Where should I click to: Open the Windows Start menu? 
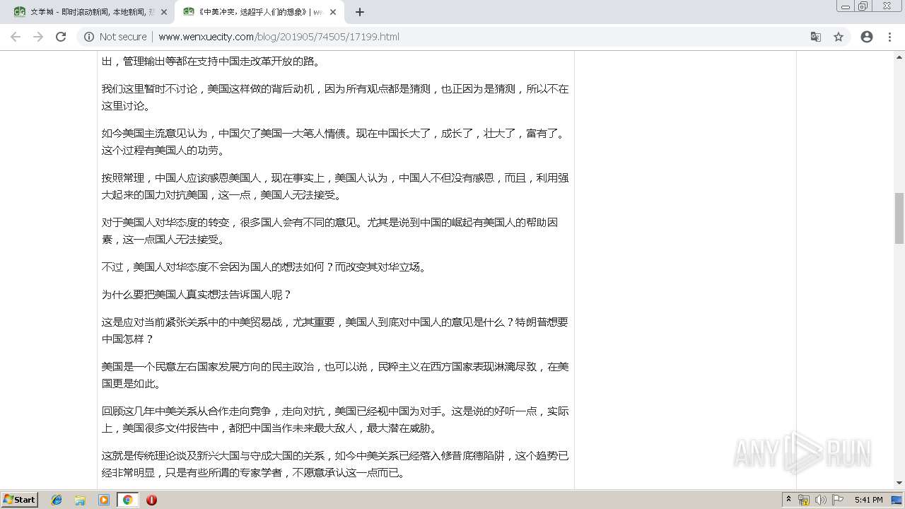(20, 499)
